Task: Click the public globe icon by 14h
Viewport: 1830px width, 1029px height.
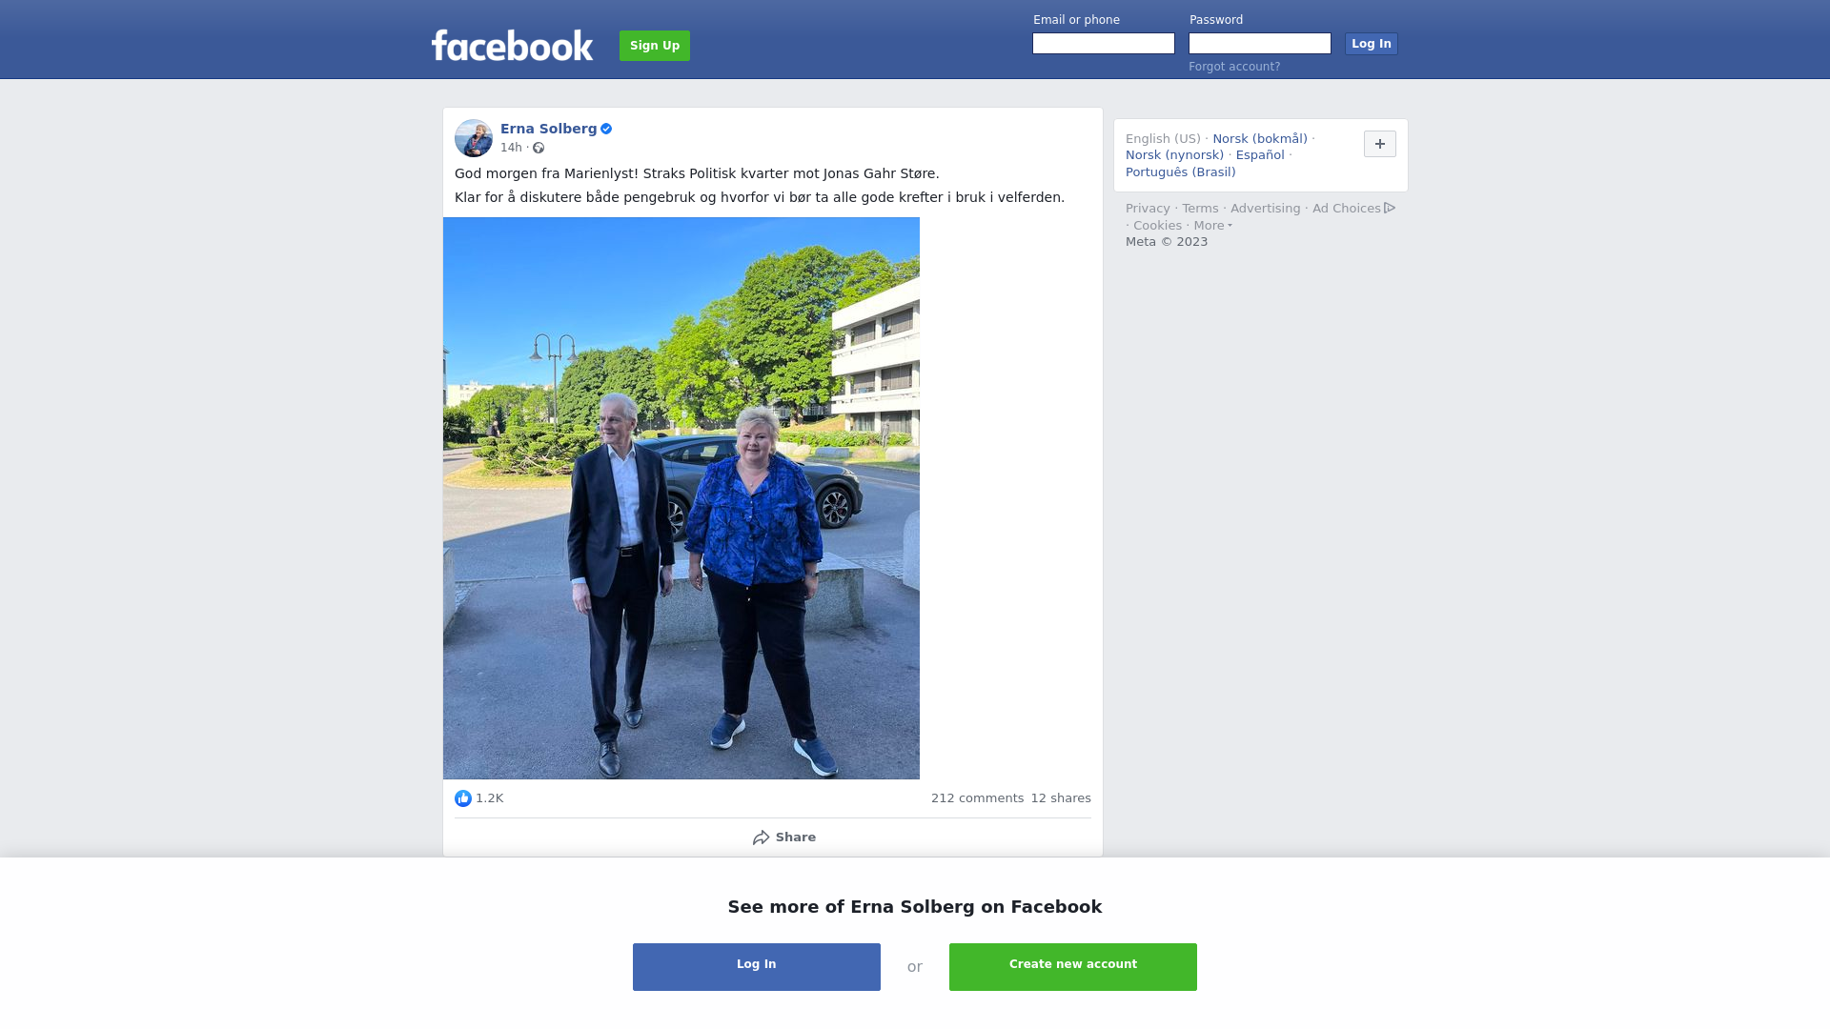Action: pos(539,148)
